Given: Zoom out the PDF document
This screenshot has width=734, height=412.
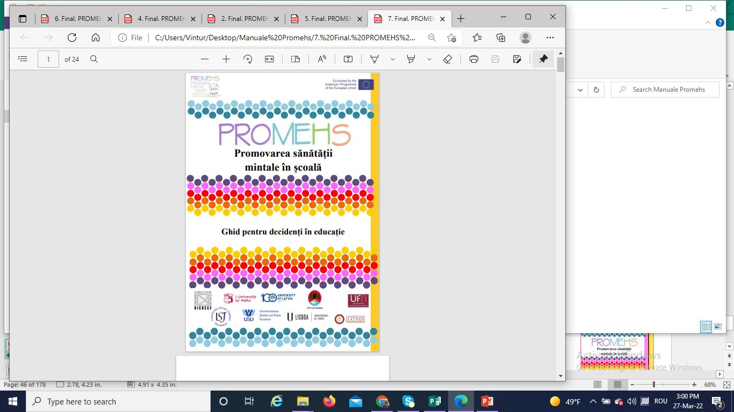Looking at the screenshot, I should pos(204,59).
